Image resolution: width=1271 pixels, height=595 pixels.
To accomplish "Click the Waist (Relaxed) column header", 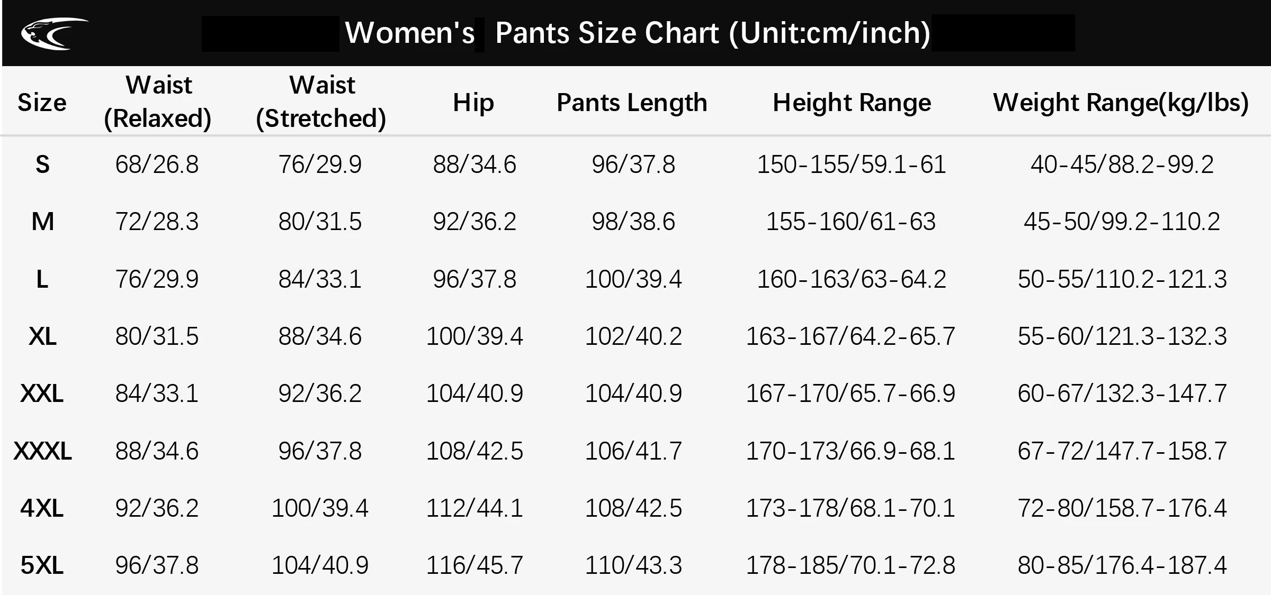I will (x=158, y=102).
